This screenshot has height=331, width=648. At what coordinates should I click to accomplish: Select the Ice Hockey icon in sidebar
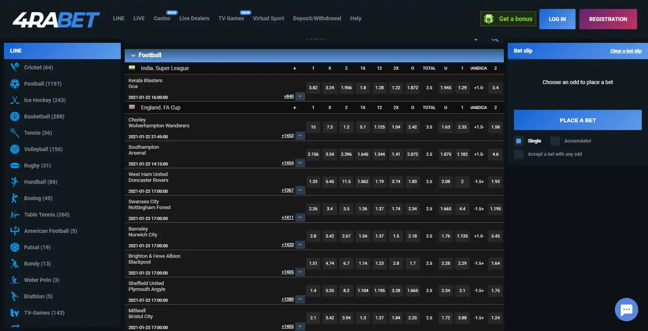(x=15, y=100)
